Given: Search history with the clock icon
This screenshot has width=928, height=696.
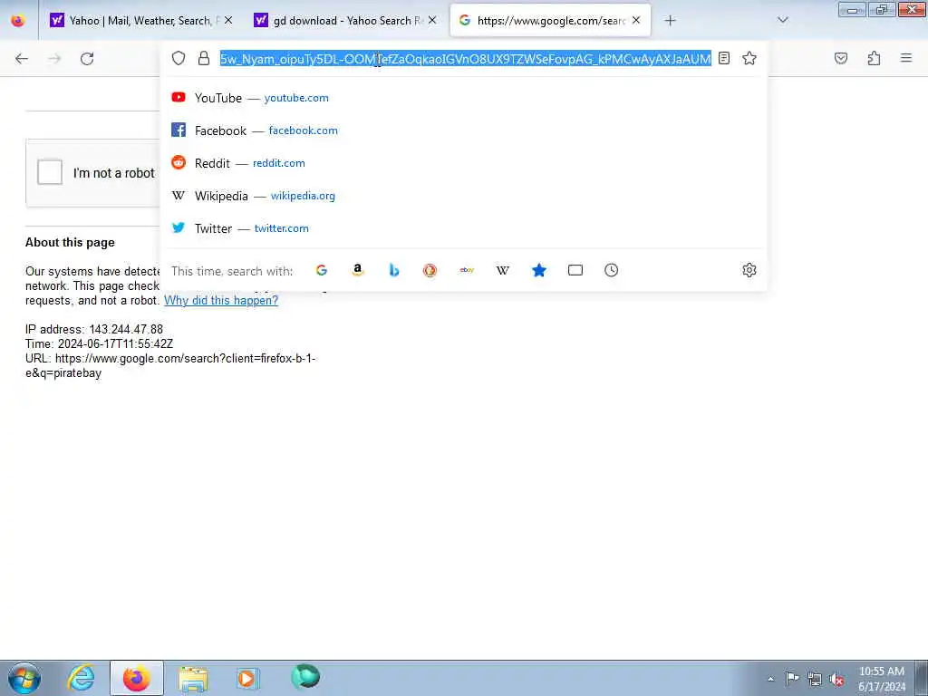Looking at the screenshot, I should 612,270.
